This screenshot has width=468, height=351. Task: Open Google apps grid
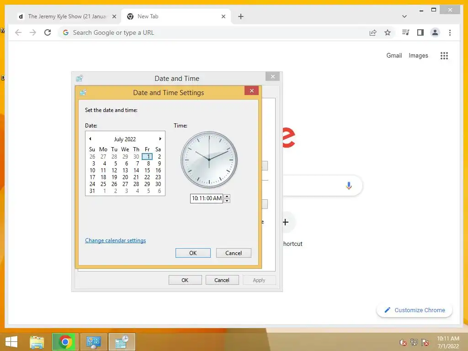(444, 55)
